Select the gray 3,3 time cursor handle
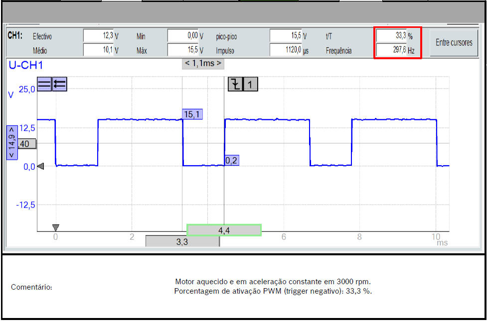 coord(182,242)
